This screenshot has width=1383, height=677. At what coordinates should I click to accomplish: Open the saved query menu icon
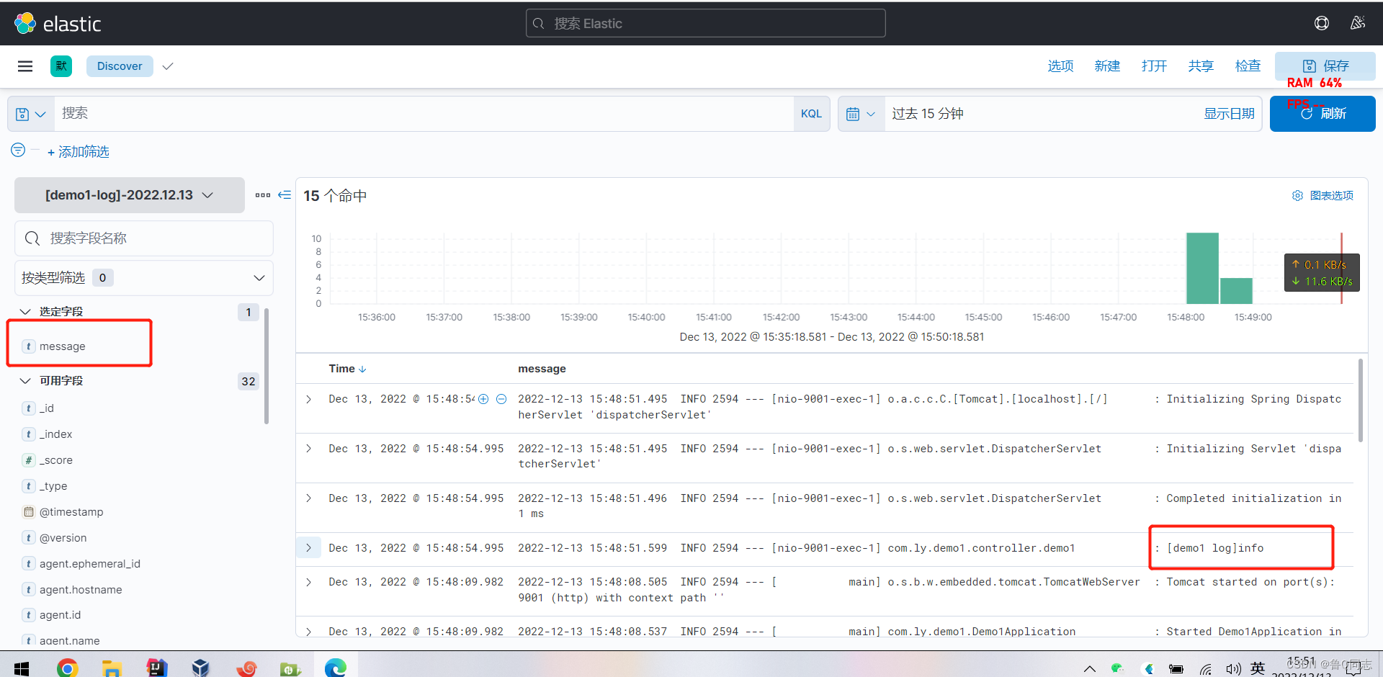point(30,114)
